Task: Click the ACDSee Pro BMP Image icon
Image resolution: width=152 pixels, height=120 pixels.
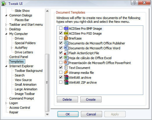Action: (66, 28)
